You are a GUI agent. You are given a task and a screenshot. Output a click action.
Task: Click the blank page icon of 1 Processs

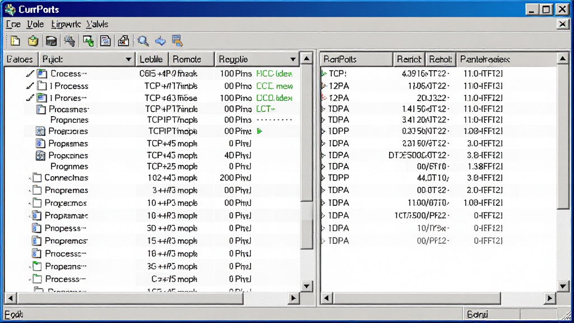coord(42,86)
